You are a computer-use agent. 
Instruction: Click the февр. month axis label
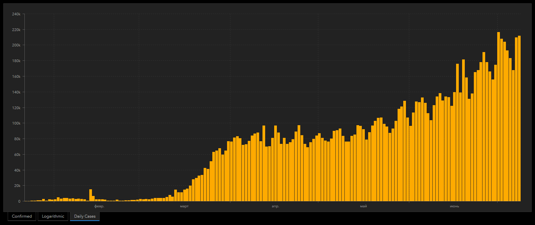(99, 206)
